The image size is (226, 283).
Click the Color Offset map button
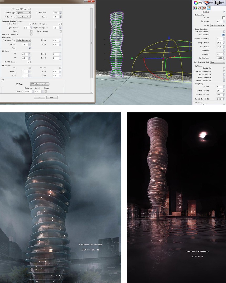(30, 24)
